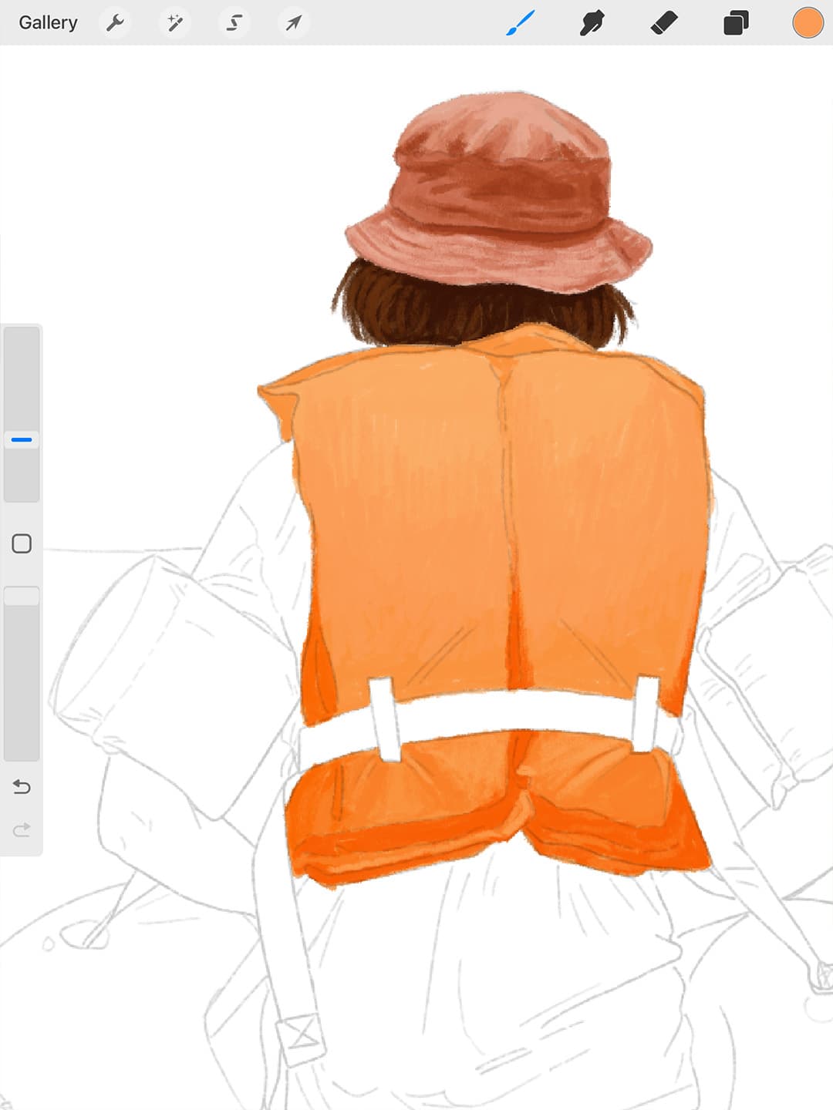Open the Layers panel
The width and height of the screenshot is (833, 1110).
[736, 23]
